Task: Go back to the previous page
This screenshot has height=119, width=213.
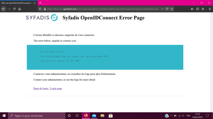Action: [4, 9]
